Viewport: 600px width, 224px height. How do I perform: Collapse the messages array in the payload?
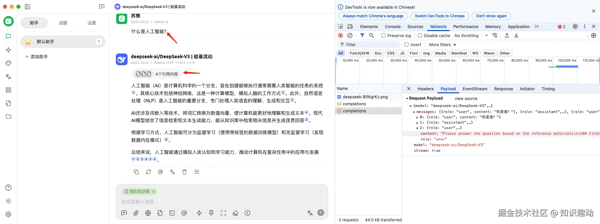click(414, 112)
